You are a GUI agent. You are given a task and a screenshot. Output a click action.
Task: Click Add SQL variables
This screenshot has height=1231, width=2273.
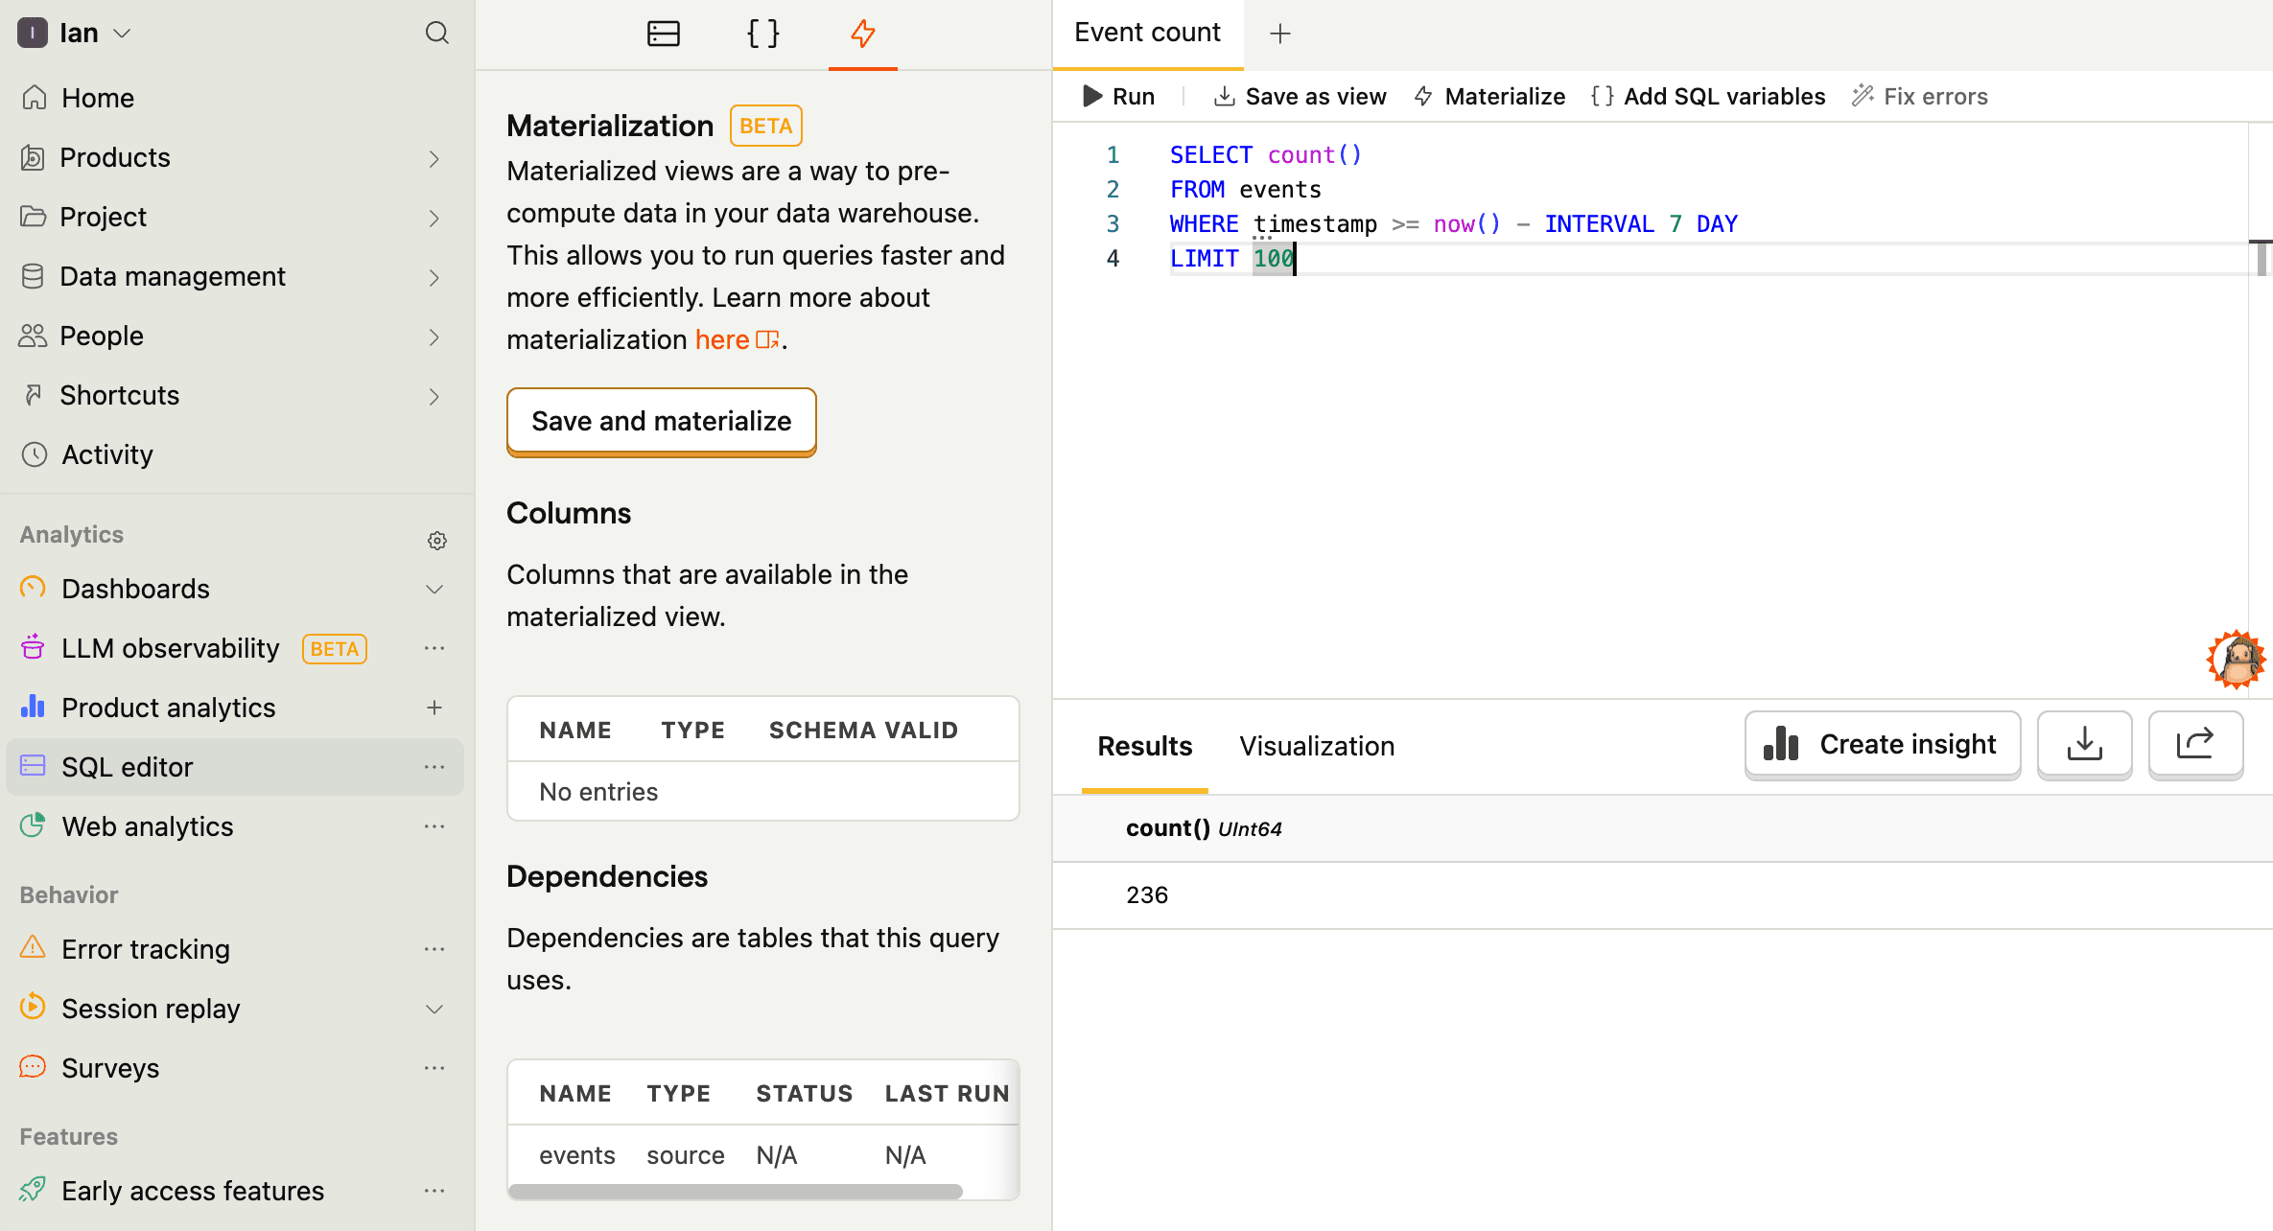1708,96
